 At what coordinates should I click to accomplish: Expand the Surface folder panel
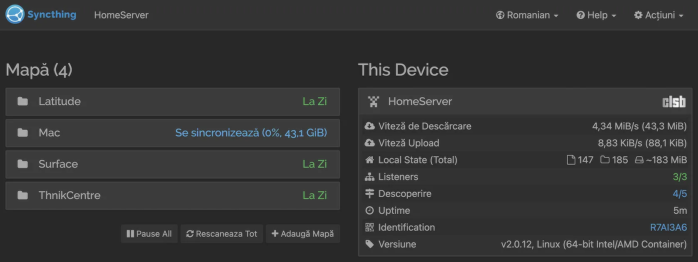pos(172,164)
